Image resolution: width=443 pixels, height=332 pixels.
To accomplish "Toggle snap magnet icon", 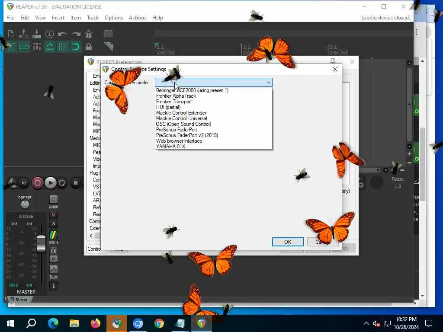I will pyautogui.click(x=76, y=47).
